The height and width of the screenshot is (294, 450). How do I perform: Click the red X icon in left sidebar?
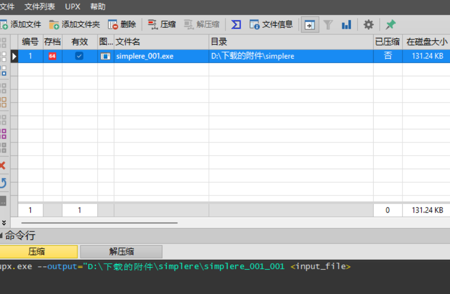pyautogui.click(x=3, y=165)
